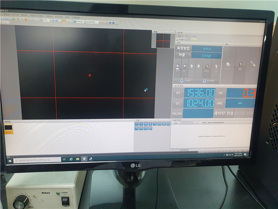
Task: Open the 하중 load dropdown arrow
Action: click(x=189, y=55)
